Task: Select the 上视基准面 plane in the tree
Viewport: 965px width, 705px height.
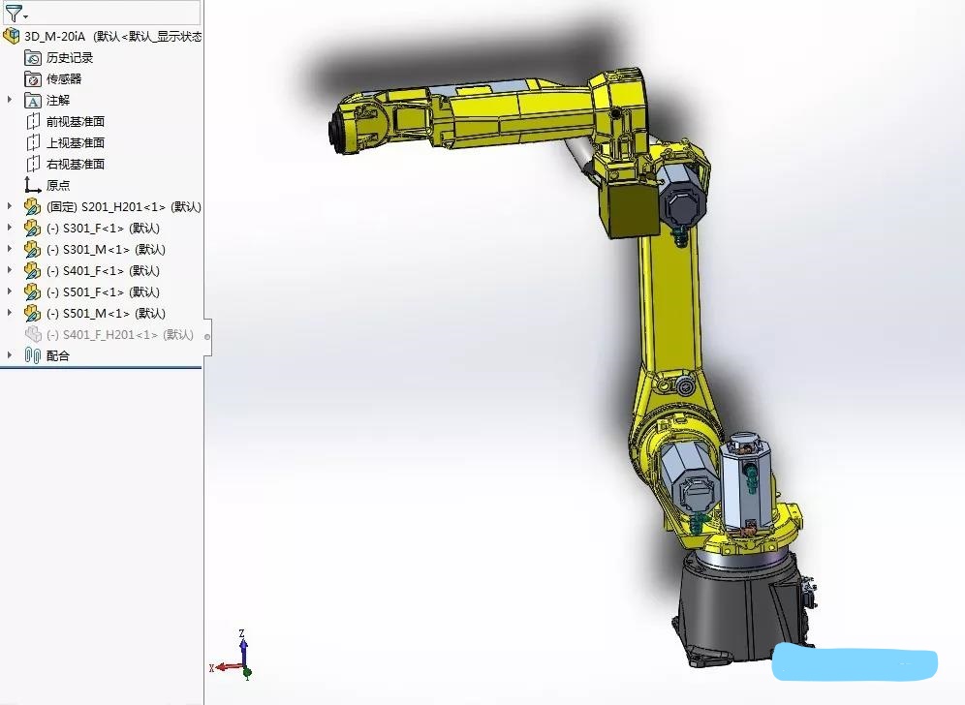Action: pyautogui.click(x=76, y=143)
